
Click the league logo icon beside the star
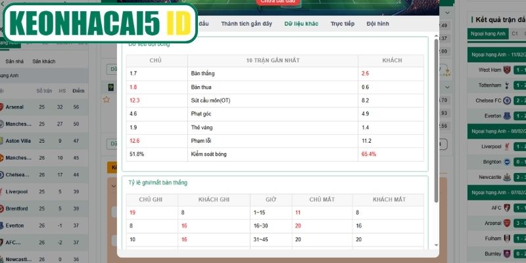(110, 87)
